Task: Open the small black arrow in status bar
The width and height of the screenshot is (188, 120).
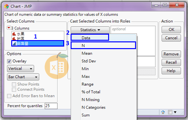Action: [x=175, y=112]
